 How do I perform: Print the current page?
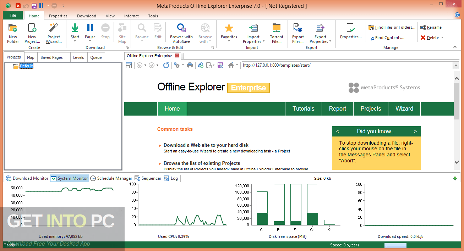click(x=190, y=65)
